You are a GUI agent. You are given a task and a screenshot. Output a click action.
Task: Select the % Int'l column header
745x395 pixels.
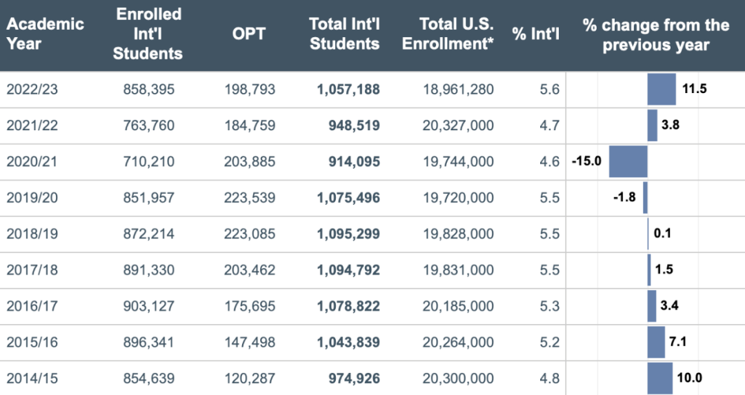(x=535, y=34)
